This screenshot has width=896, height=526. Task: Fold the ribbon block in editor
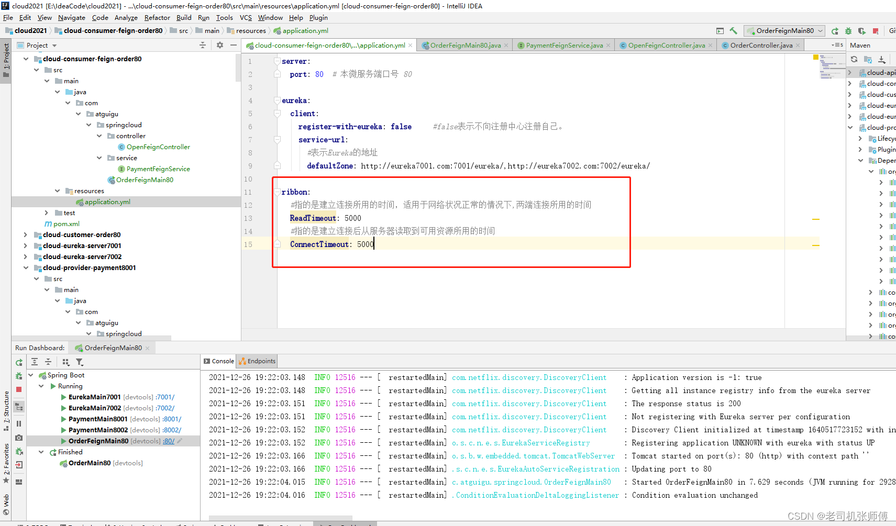(278, 192)
